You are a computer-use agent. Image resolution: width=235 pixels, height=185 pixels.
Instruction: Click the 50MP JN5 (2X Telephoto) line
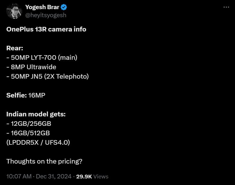click(x=47, y=76)
